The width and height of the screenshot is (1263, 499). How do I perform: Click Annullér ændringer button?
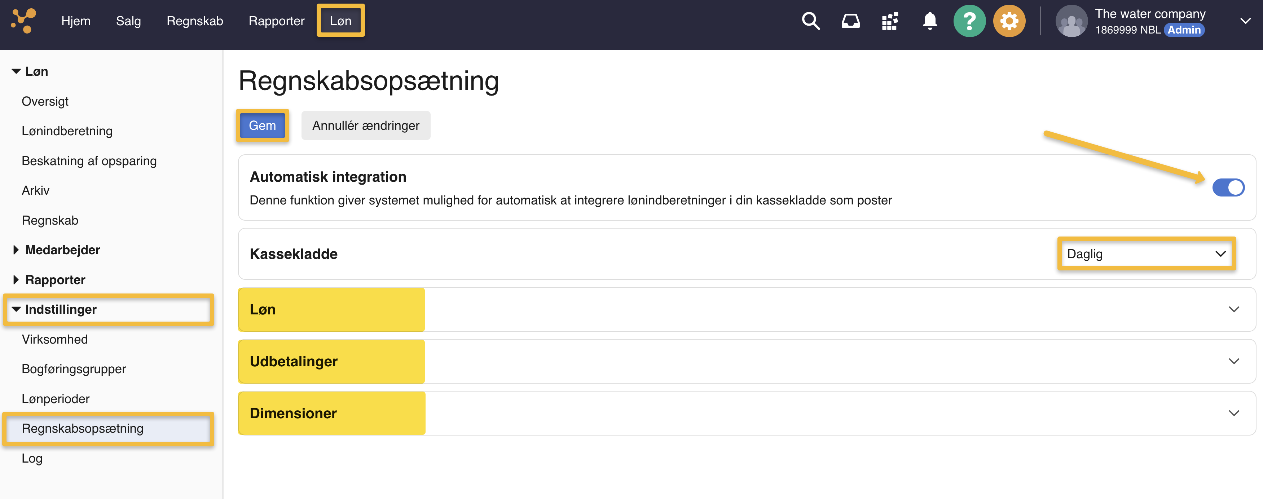(366, 125)
